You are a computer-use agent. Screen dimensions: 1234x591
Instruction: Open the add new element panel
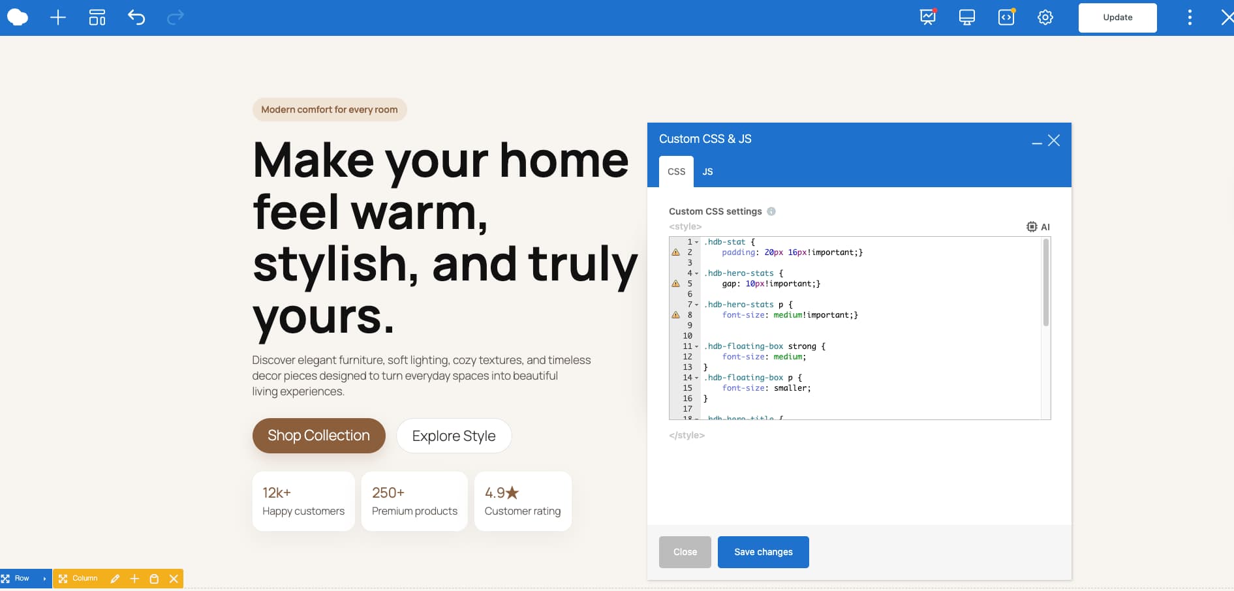tap(57, 18)
